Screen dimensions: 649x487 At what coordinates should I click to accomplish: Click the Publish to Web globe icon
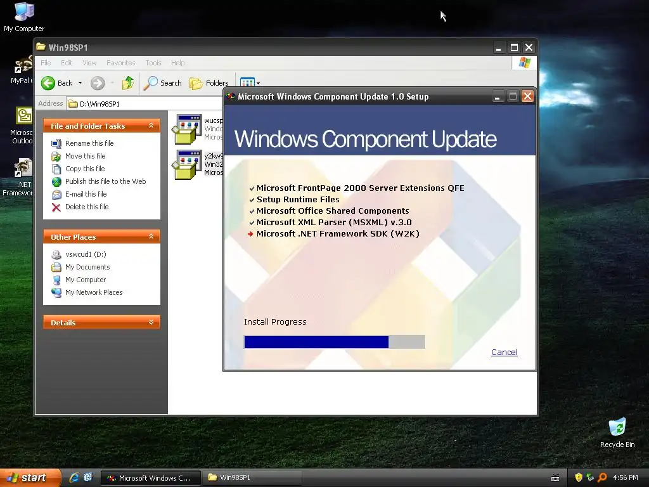pyautogui.click(x=56, y=181)
